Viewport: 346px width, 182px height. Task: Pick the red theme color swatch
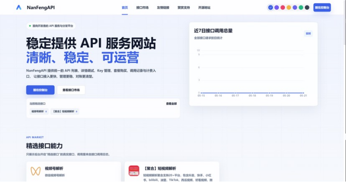[x=283, y=8]
